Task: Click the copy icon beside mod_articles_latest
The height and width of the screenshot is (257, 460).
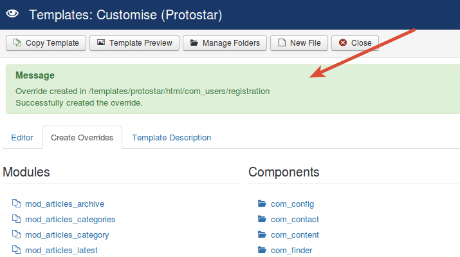Action: coord(17,250)
